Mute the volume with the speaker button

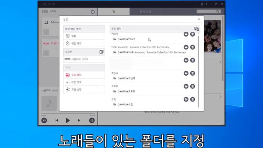coord(44,120)
